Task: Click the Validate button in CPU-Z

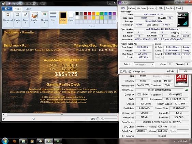Action: tap(170, 71)
